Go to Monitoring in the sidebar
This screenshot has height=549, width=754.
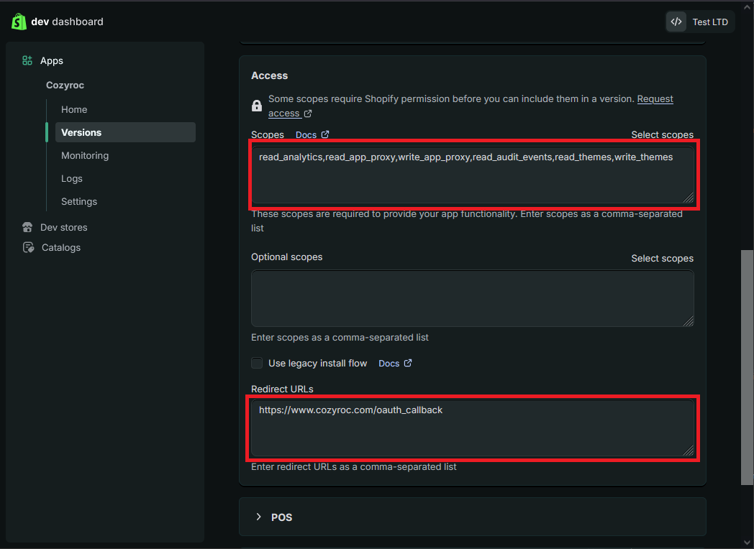point(85,156)
